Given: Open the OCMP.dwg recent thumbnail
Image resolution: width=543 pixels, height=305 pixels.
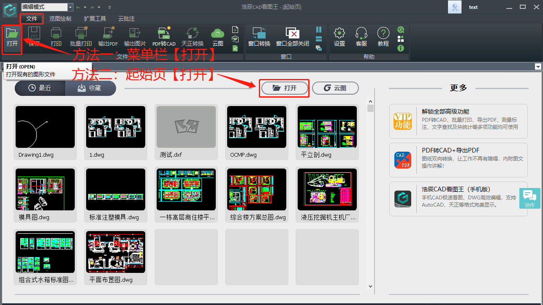Looking at the screenshot, I should (256, 127).
